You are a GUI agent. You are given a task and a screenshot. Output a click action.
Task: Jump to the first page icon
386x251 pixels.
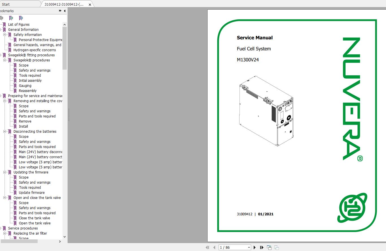click(x=207, y=247)
